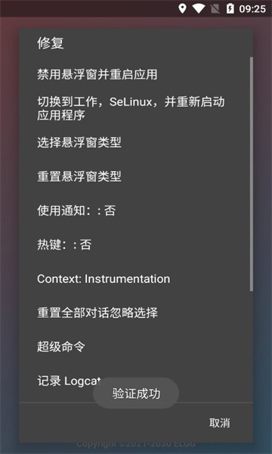Open 超级命令 option
The image size is (272, 454).
tap(134, 347)
